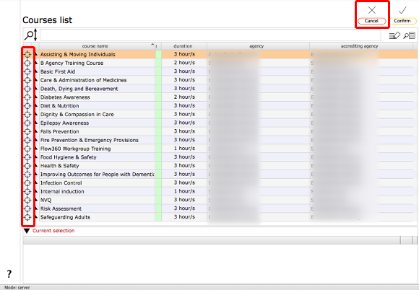The width and height of the screenshot is (419, 290).
Task: Select target icon for Safeguarding Adults
Action: (27, 217)
